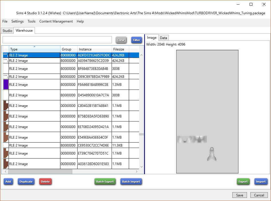Click brown thumbnail of row C80402B15B7A8B41

point(6,105)
